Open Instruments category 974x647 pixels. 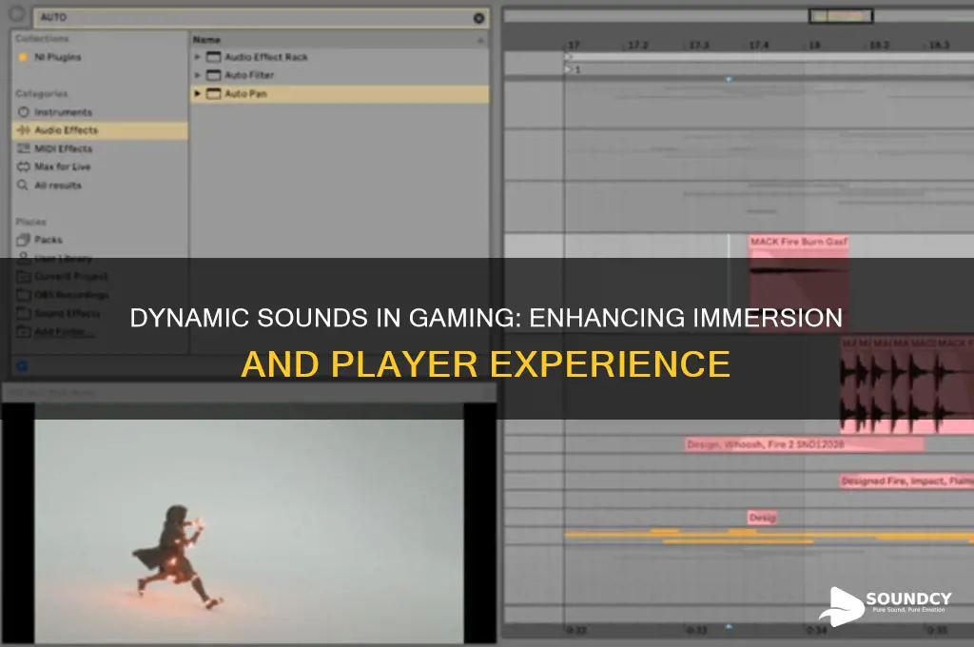(x=63, y=112)
